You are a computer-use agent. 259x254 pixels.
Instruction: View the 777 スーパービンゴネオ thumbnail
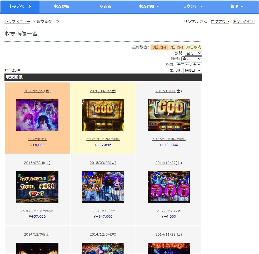pos(169,187)
